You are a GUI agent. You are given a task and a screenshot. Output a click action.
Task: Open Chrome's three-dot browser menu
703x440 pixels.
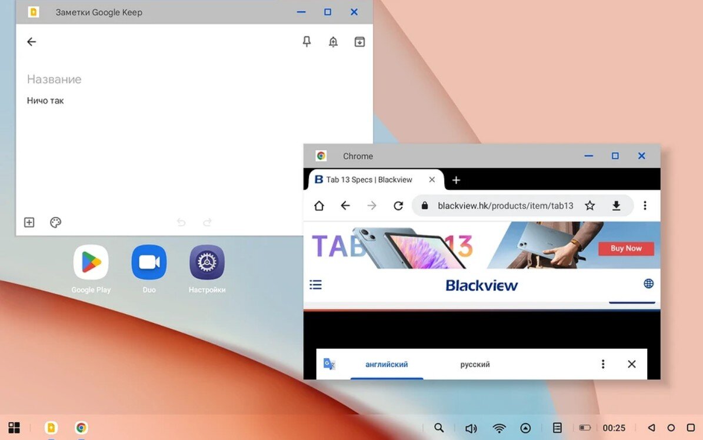tap(645, 205)
